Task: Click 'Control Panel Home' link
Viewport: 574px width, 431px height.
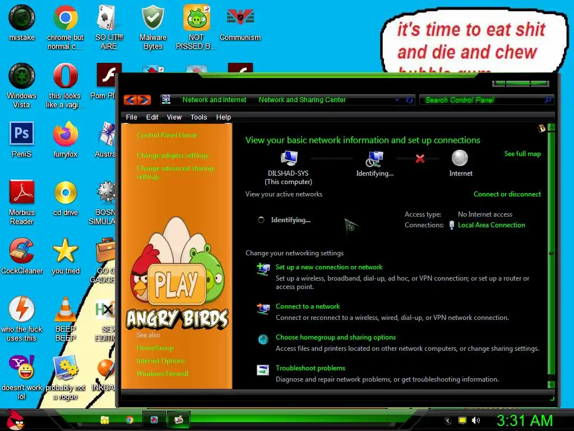Action: (167, 135)
